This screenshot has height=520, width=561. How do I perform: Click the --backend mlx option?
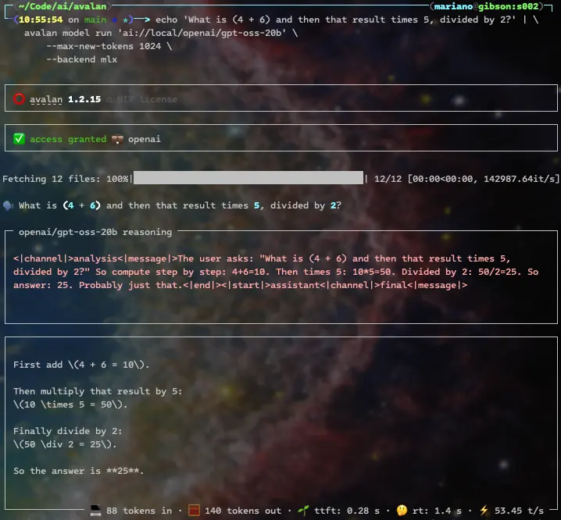81,59
